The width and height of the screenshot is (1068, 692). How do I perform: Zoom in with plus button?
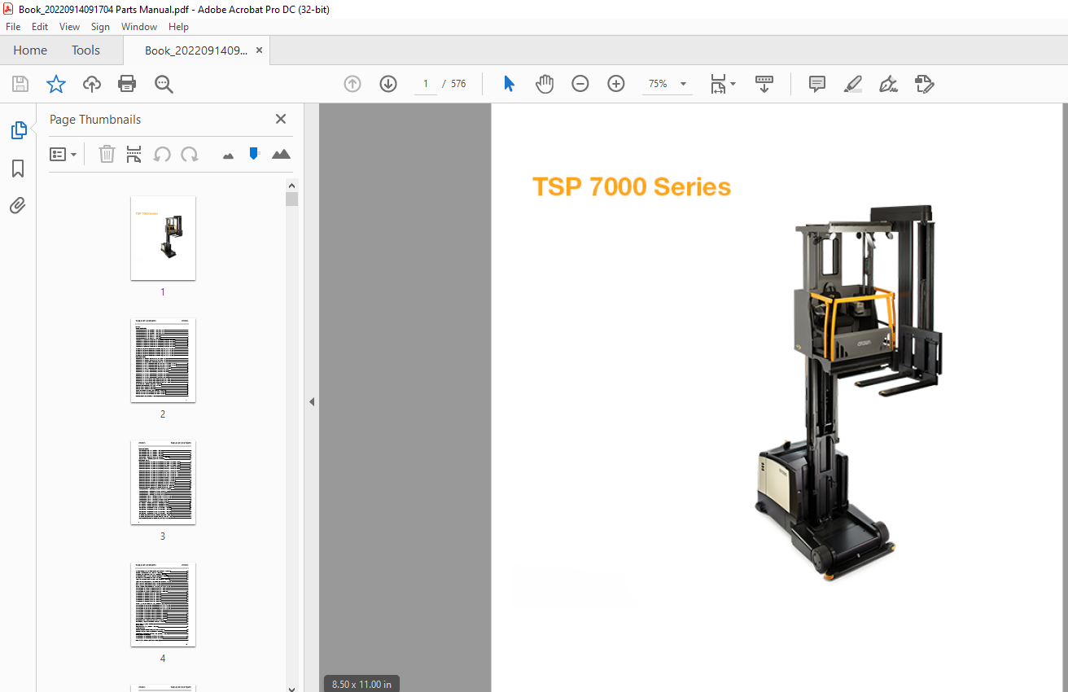point(616,84)
